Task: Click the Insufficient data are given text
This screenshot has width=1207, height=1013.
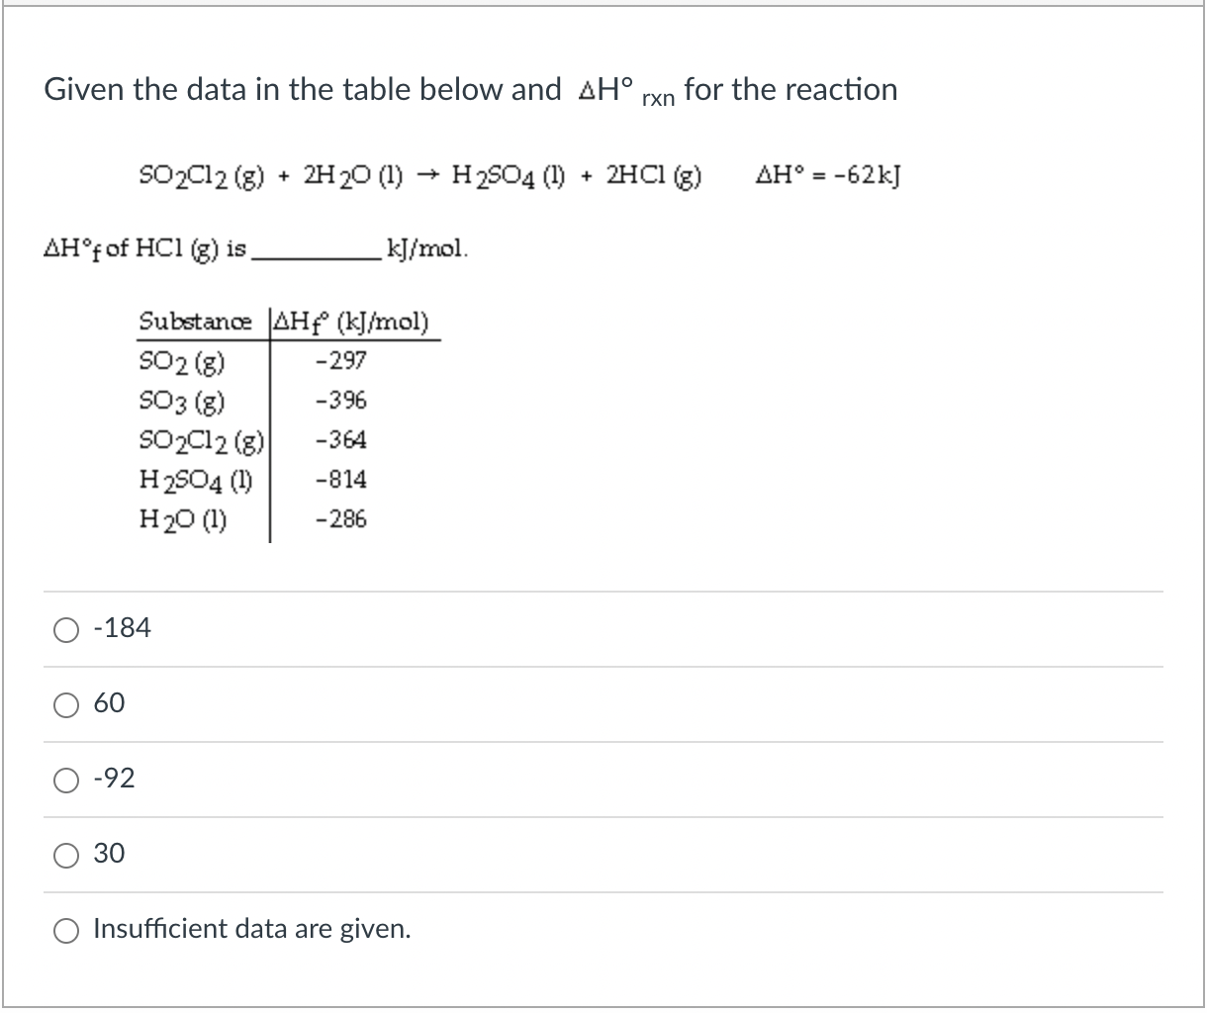Action: point(250,929)
